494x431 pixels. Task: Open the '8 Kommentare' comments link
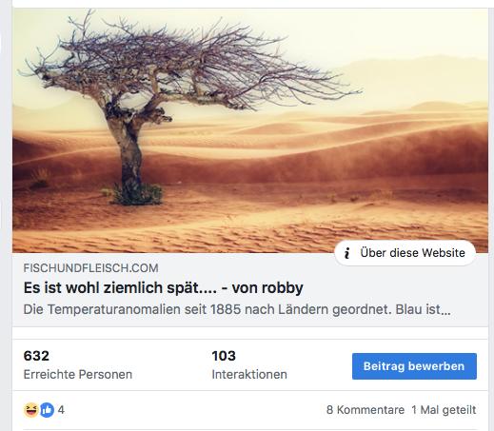coord(366,410)
